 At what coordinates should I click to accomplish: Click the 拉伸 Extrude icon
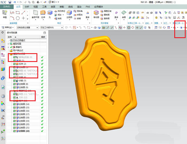click(43, 13)
